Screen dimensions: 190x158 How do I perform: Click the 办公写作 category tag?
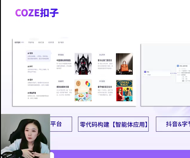pos(102,55)
